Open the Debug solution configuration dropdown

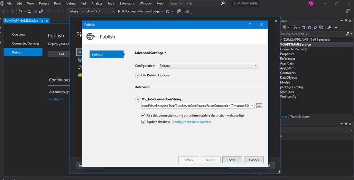tap(76, 11)
